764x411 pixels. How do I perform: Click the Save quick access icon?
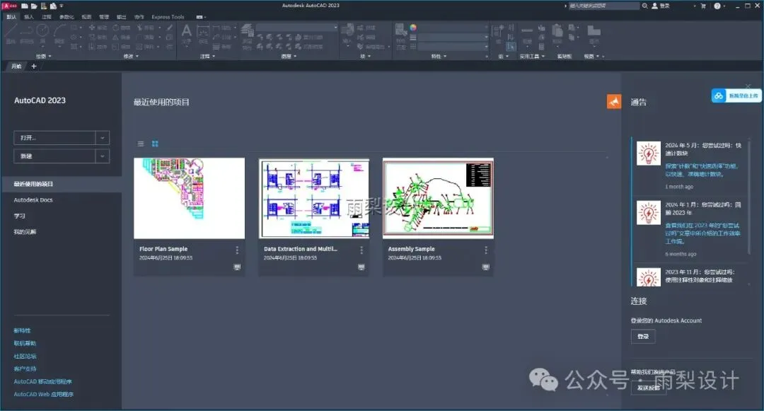[x=44, y=6]
